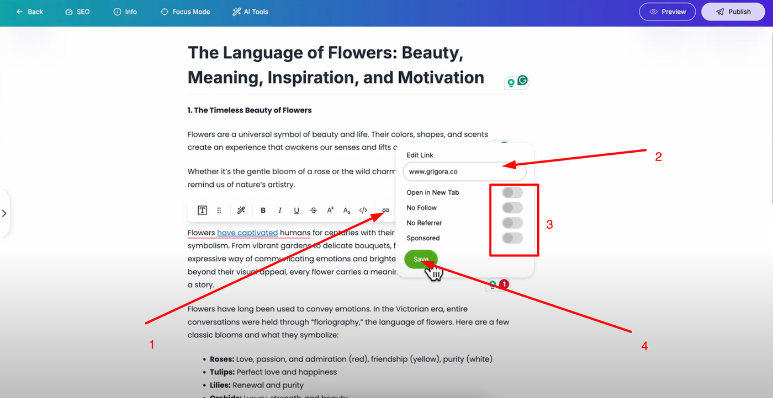
Task: Apply superscript formatting
Action: tap(330, 210)
